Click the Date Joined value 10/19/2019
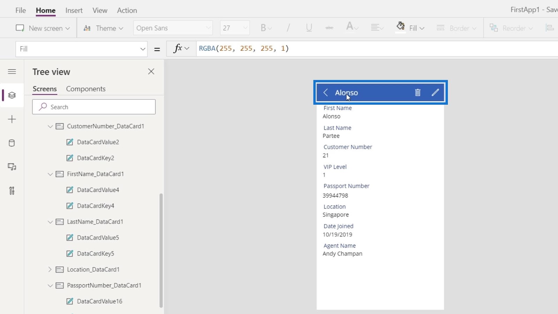 337,234
